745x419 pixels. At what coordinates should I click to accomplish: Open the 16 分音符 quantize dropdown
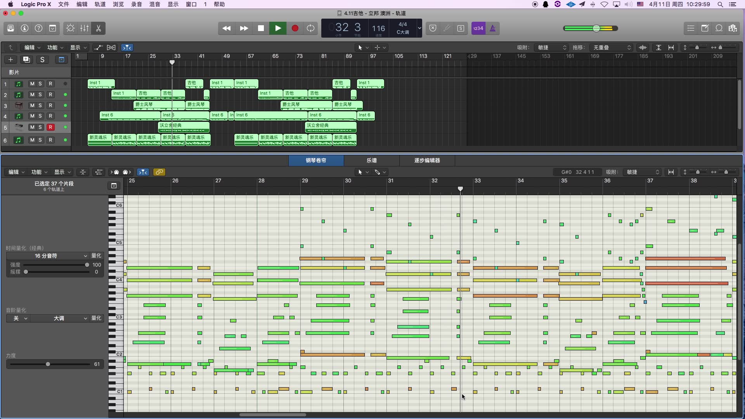pyautogui.click(x=47, y=256)
